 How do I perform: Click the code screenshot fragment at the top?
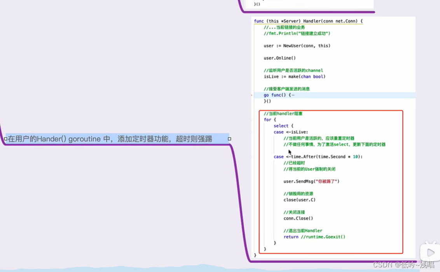point(309,4)
